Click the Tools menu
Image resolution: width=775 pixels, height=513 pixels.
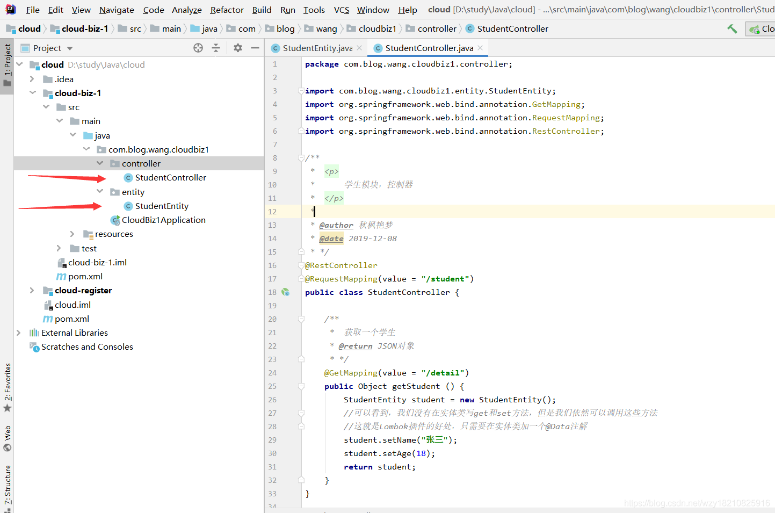[x=314, y=10]
